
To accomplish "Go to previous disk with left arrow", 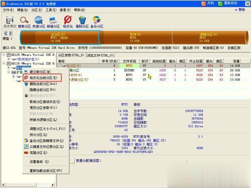I will pyautogui.click(x=6, y=33).
